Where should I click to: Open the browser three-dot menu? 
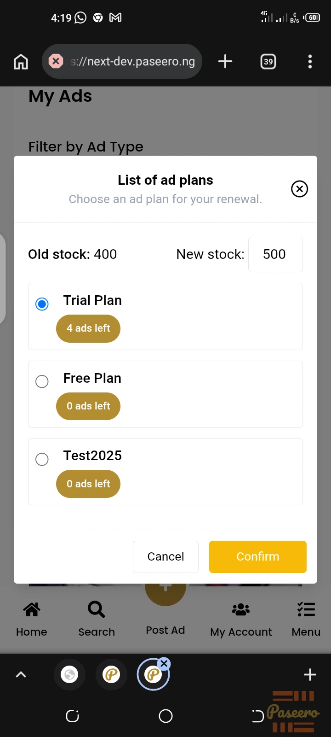click(310, 61)
